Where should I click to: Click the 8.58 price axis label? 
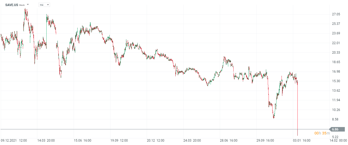tap(336, 119)
